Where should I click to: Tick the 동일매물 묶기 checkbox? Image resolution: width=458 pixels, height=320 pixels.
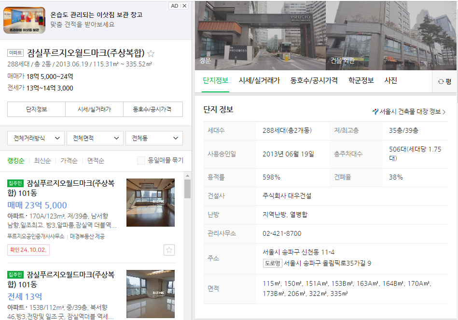(141, 160)
